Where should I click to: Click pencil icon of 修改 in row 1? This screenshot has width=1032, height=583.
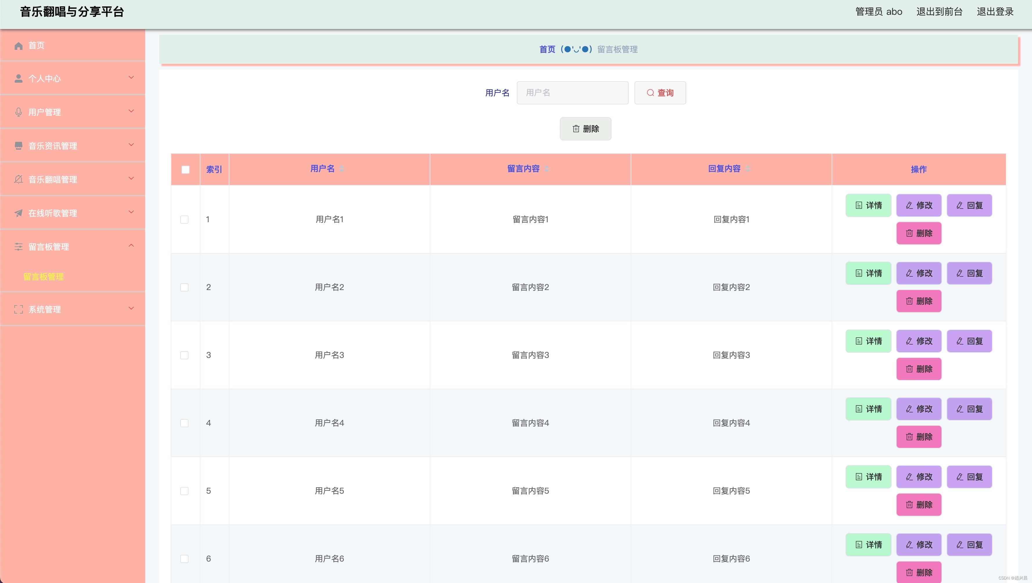pos(909,205)
